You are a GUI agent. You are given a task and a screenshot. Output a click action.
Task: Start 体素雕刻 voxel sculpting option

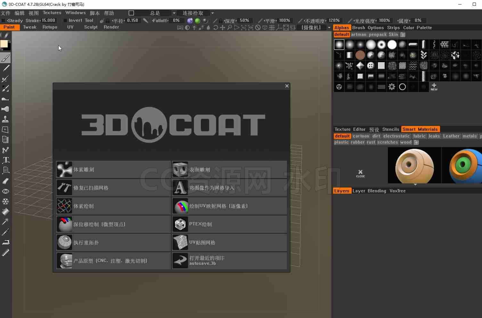[113, 170]
